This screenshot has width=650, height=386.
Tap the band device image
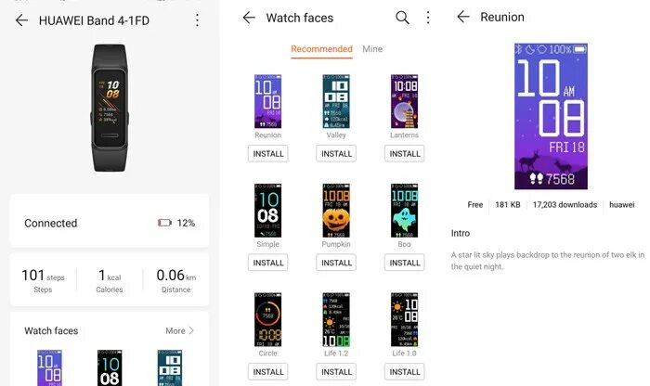click(110, 108)
